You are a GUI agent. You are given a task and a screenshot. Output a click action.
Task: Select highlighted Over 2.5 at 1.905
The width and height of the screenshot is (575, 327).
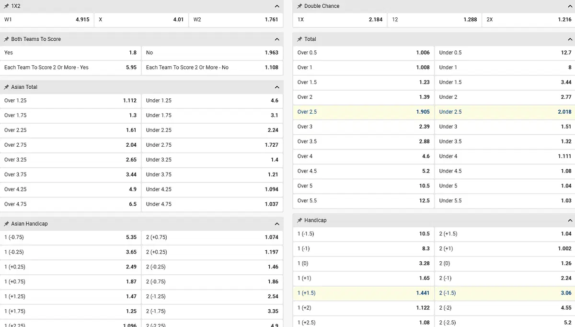pos(363,112)
